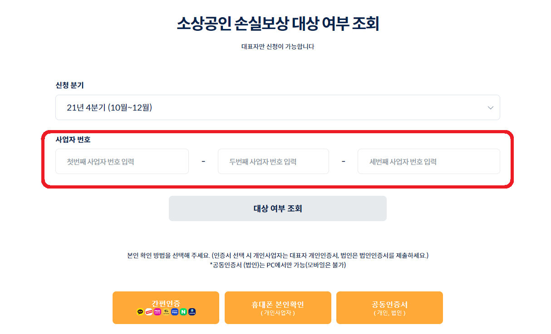Choose the KB Mobile Certificate icon
The image size is (551, 334).
click(166, 312)
